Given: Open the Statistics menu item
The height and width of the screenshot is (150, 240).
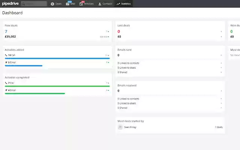Looking at the screenshot, I should point(124,4).
